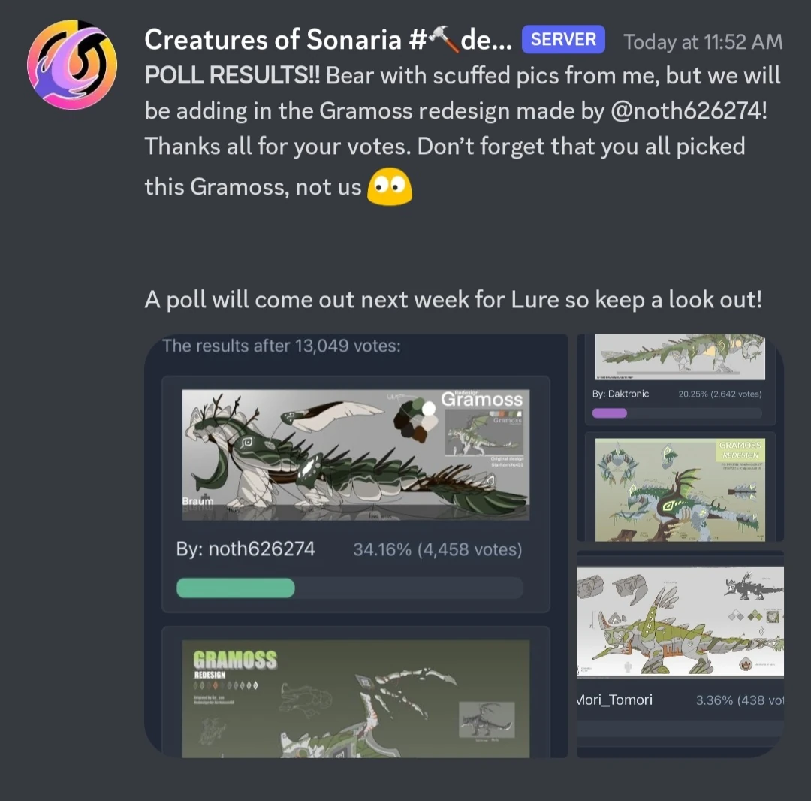Open the main poll results image attachment

click(356, 546)
